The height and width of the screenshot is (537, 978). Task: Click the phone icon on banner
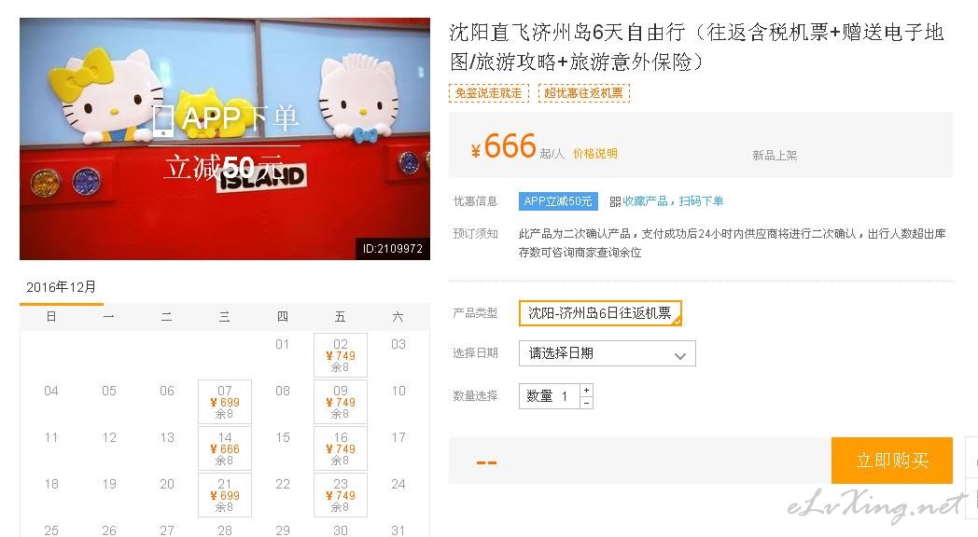163,120
